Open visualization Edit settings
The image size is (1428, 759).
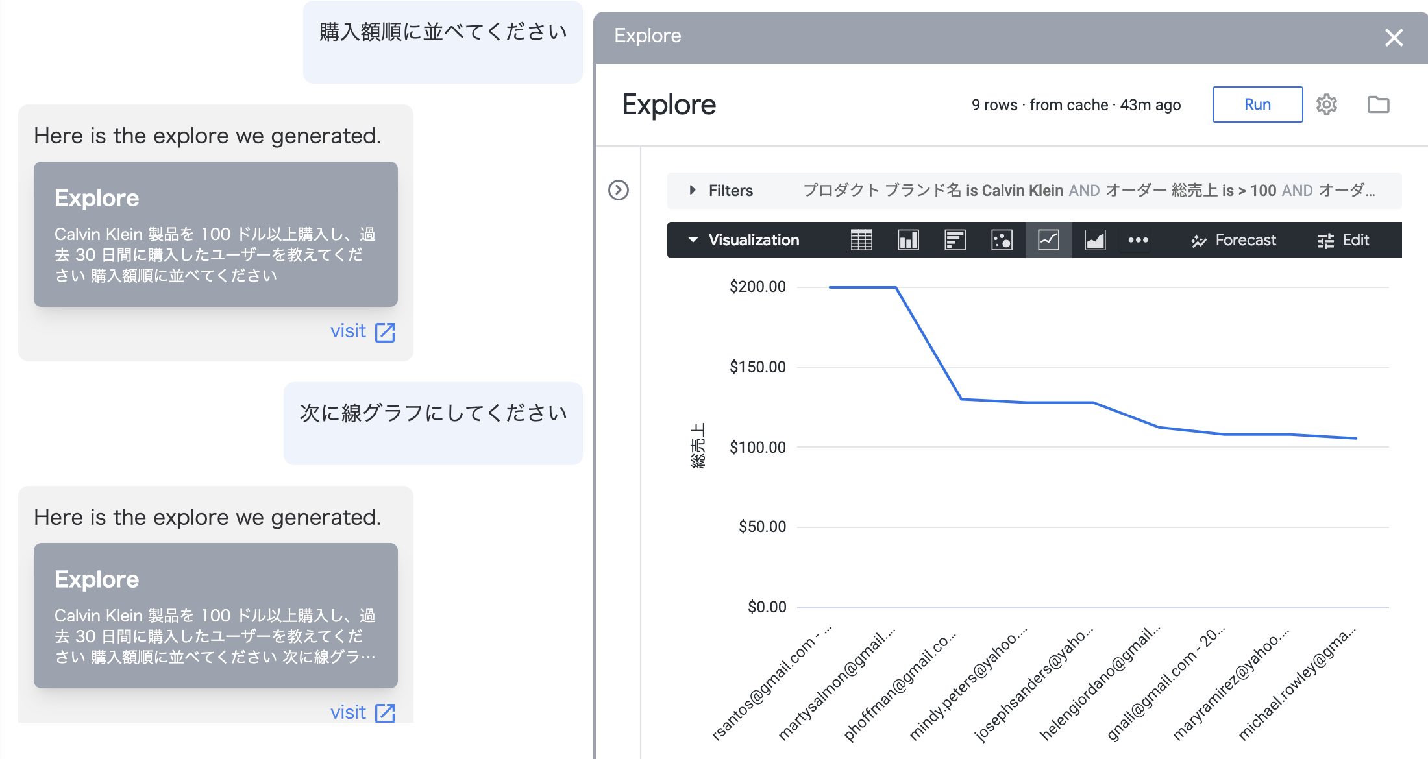tap(1343, 240)
